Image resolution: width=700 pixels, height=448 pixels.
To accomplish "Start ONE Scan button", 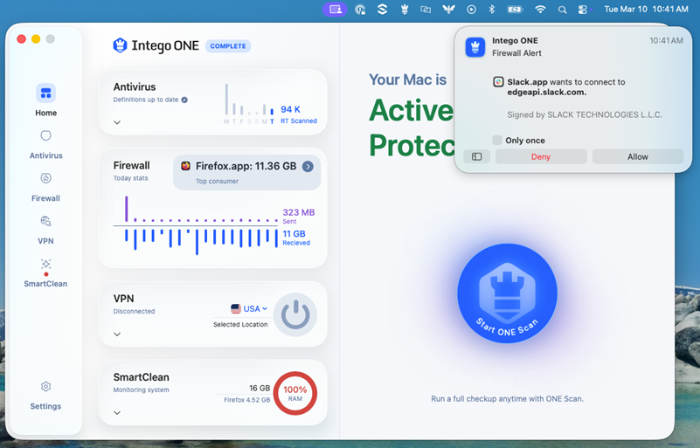I will pyautogui.click(x=507, y=293).
